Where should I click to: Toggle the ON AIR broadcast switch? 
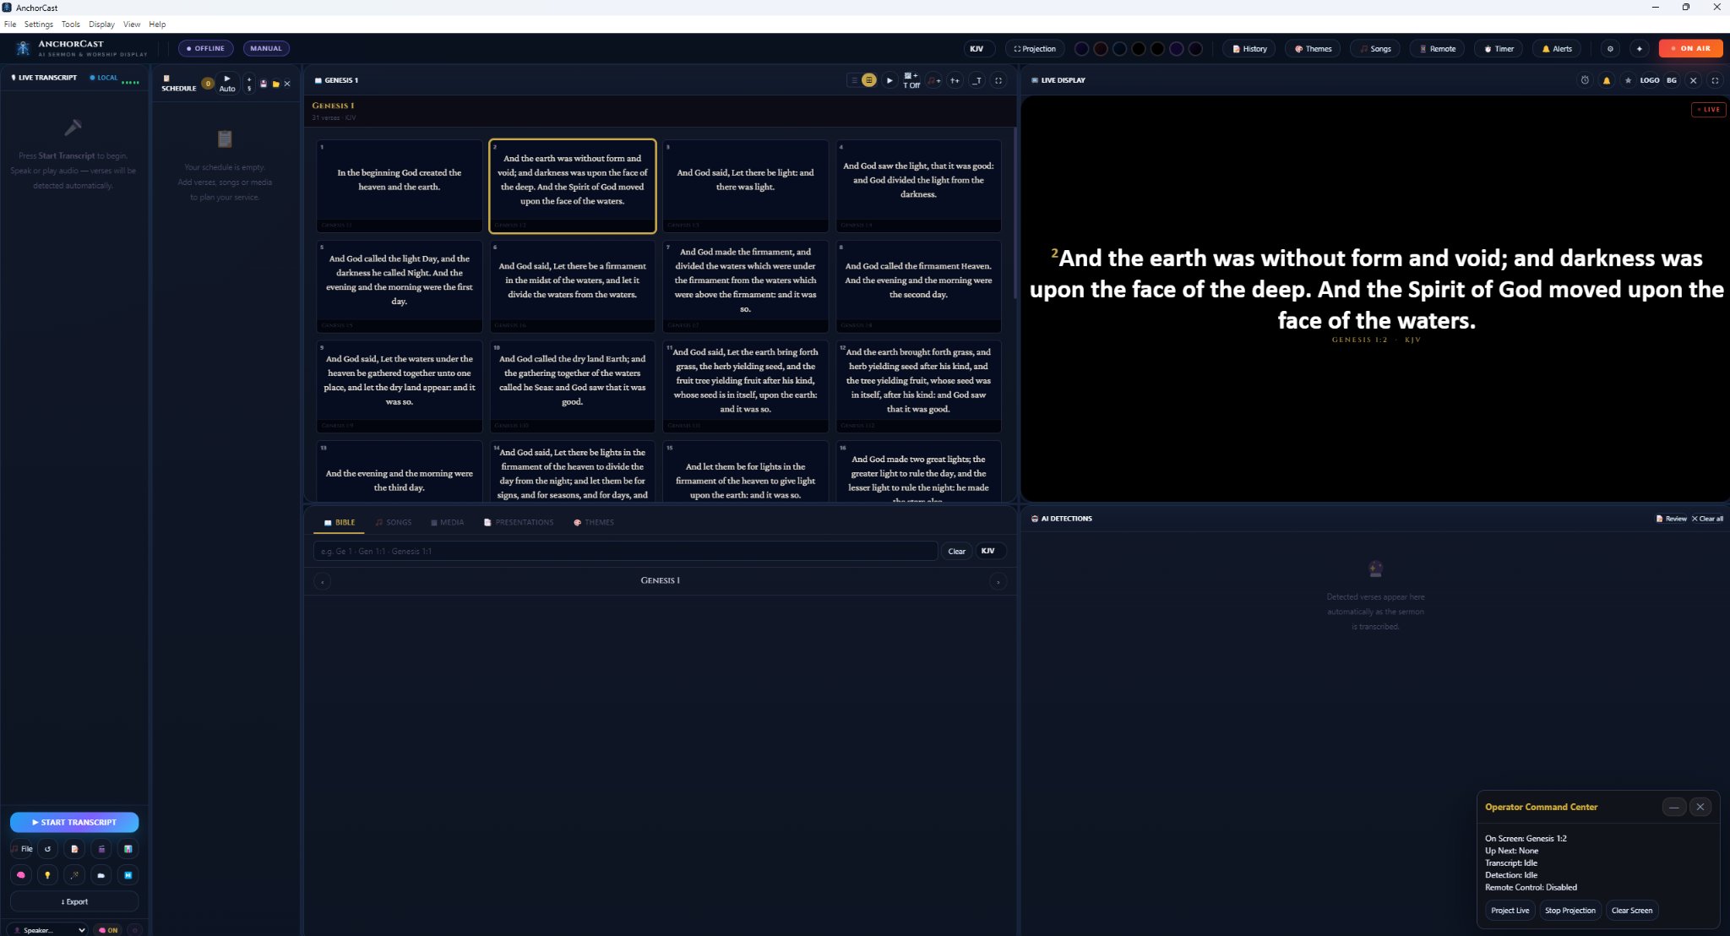click(1689, 48)
